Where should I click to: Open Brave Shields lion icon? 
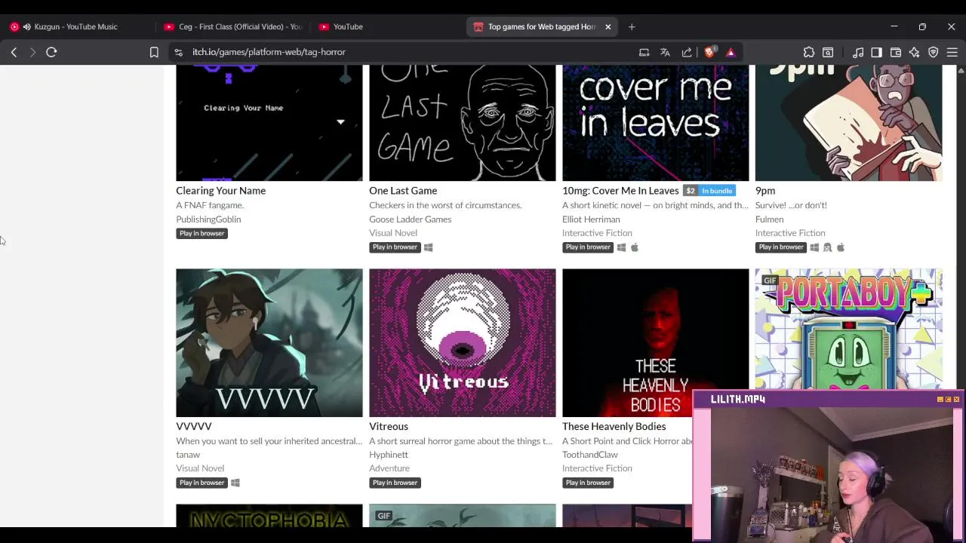coord(709,52)
